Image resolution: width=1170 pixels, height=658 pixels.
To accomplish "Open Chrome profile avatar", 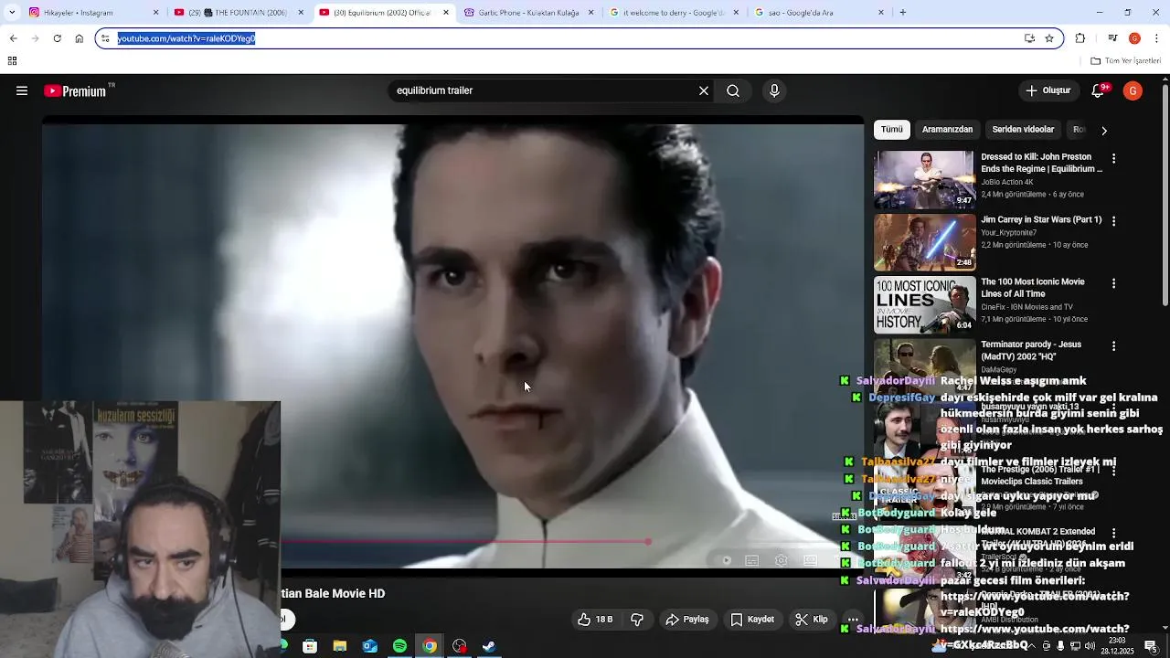I will (1134, 38).
